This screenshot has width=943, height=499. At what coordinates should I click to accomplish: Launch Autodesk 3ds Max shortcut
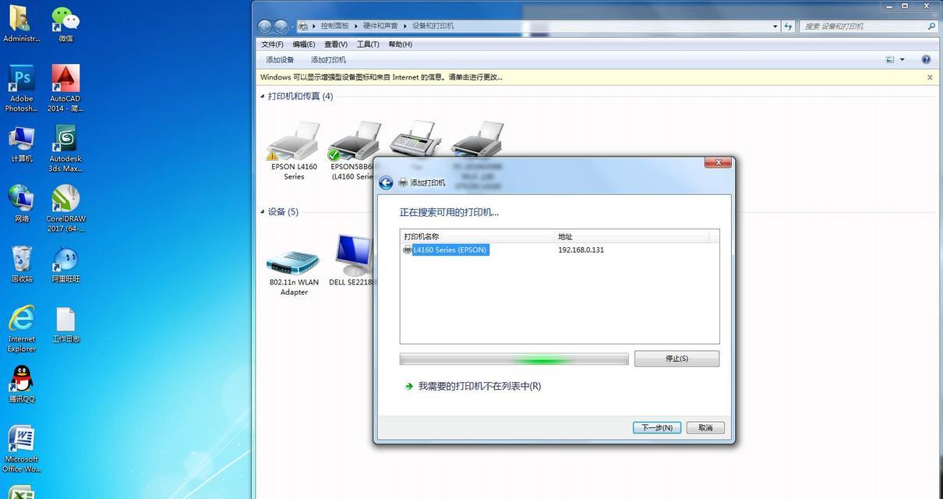tap(65, 148)
